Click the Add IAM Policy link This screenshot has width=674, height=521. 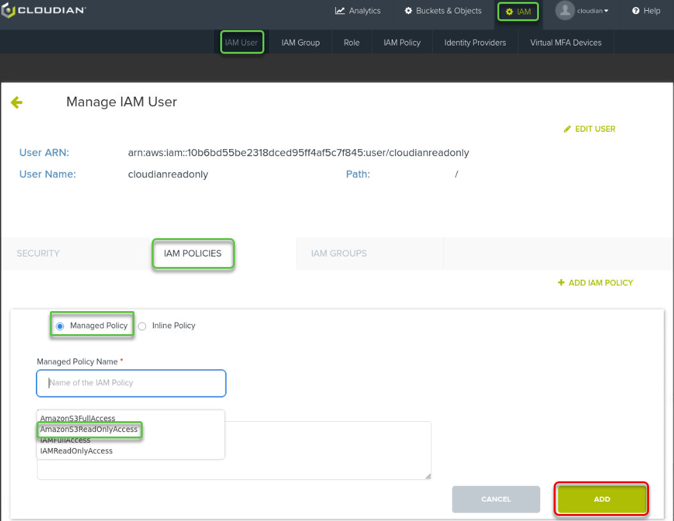pos(595,283)
